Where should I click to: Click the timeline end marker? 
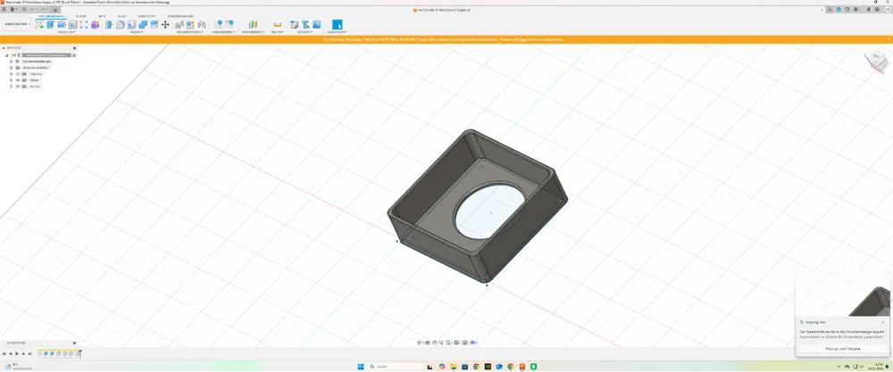coord(80,353)
